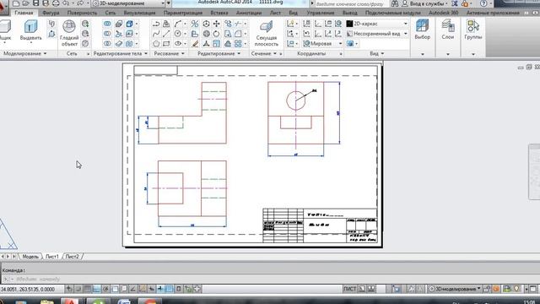Click the Save As icon in quick access toolbar
The width and height of the screenshot is (540, 304).
point(46,3)
